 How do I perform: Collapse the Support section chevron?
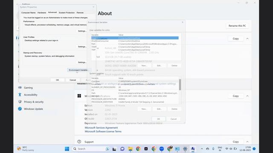pos(247,142)
